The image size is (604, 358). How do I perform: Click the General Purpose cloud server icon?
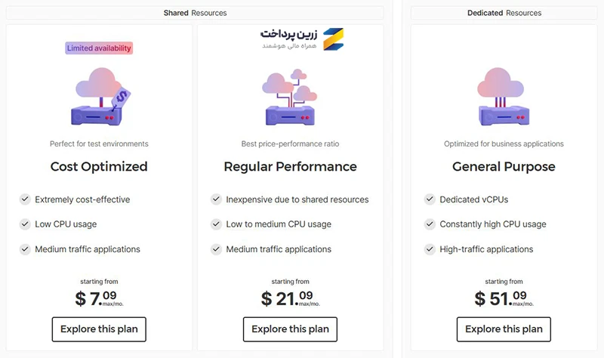503,97
